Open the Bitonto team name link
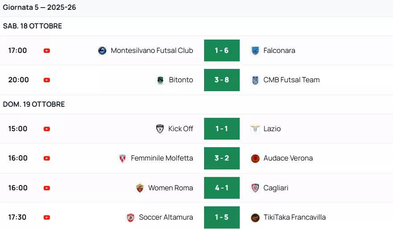Image resolution: width=393 pixels, height=229 pixels. click(181, 80)
